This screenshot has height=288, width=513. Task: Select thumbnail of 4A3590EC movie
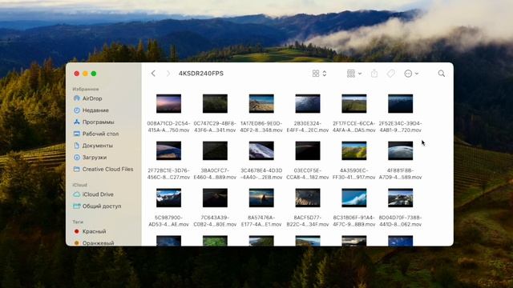click(x=354, y=150)
